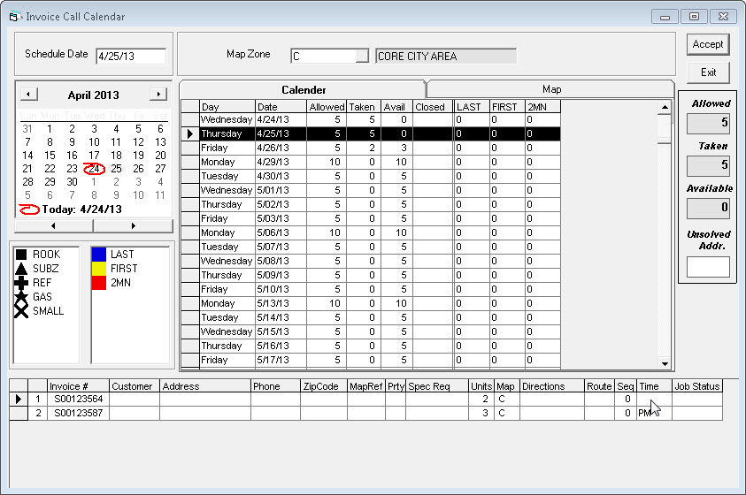Viewport: 746px width, 495px height.
Task: Click the Today red circle icon
Action: click(x=29, y=210)
